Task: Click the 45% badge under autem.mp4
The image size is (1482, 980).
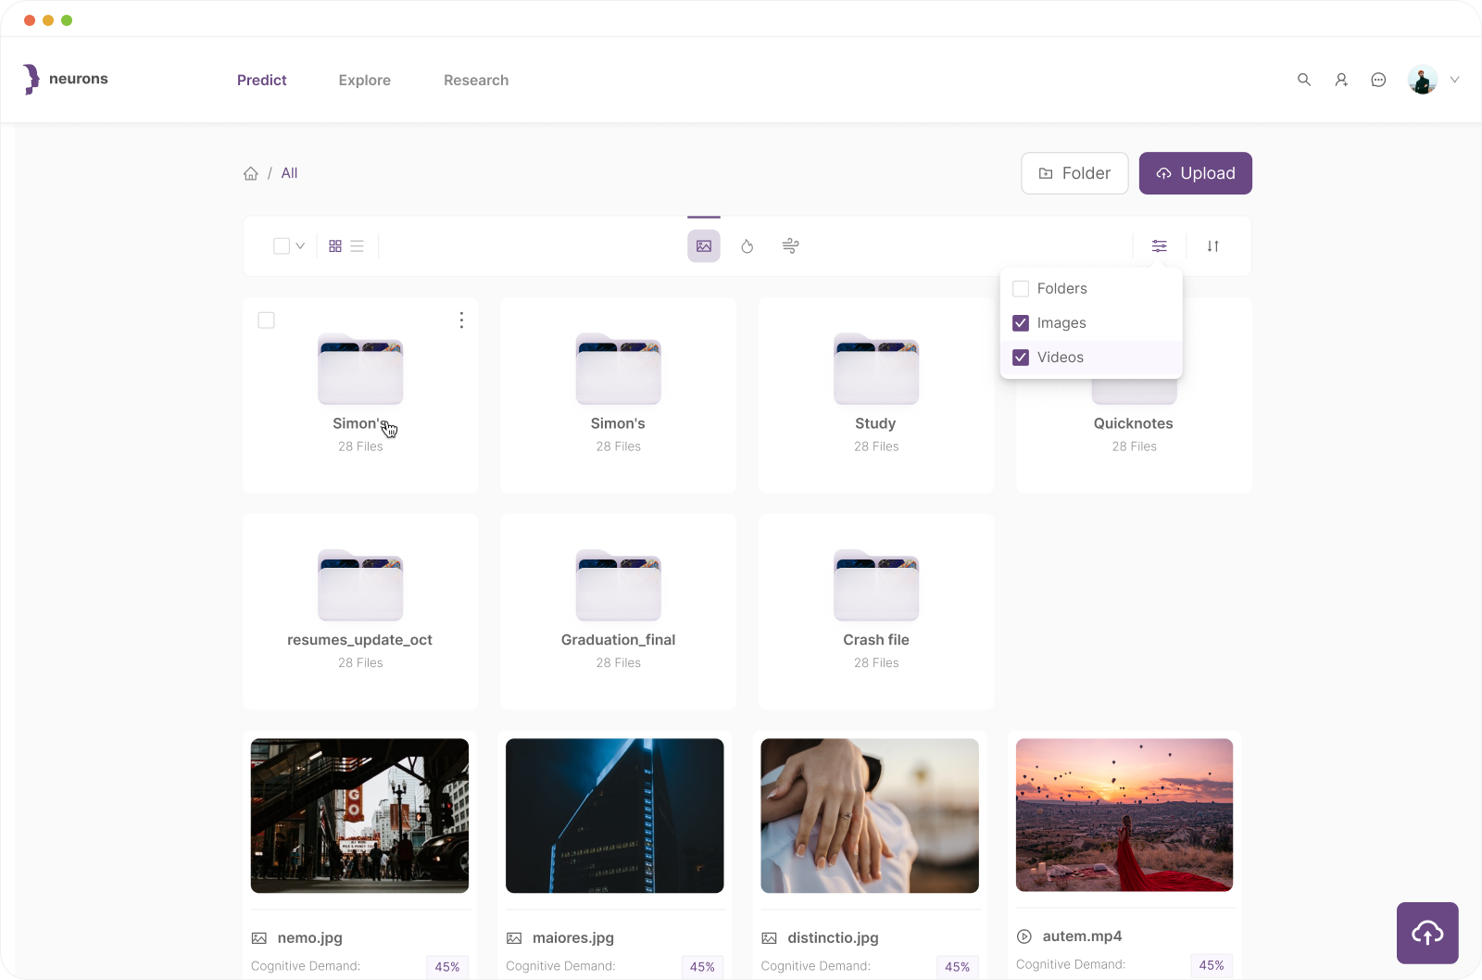Action: tap(1212, 964)
